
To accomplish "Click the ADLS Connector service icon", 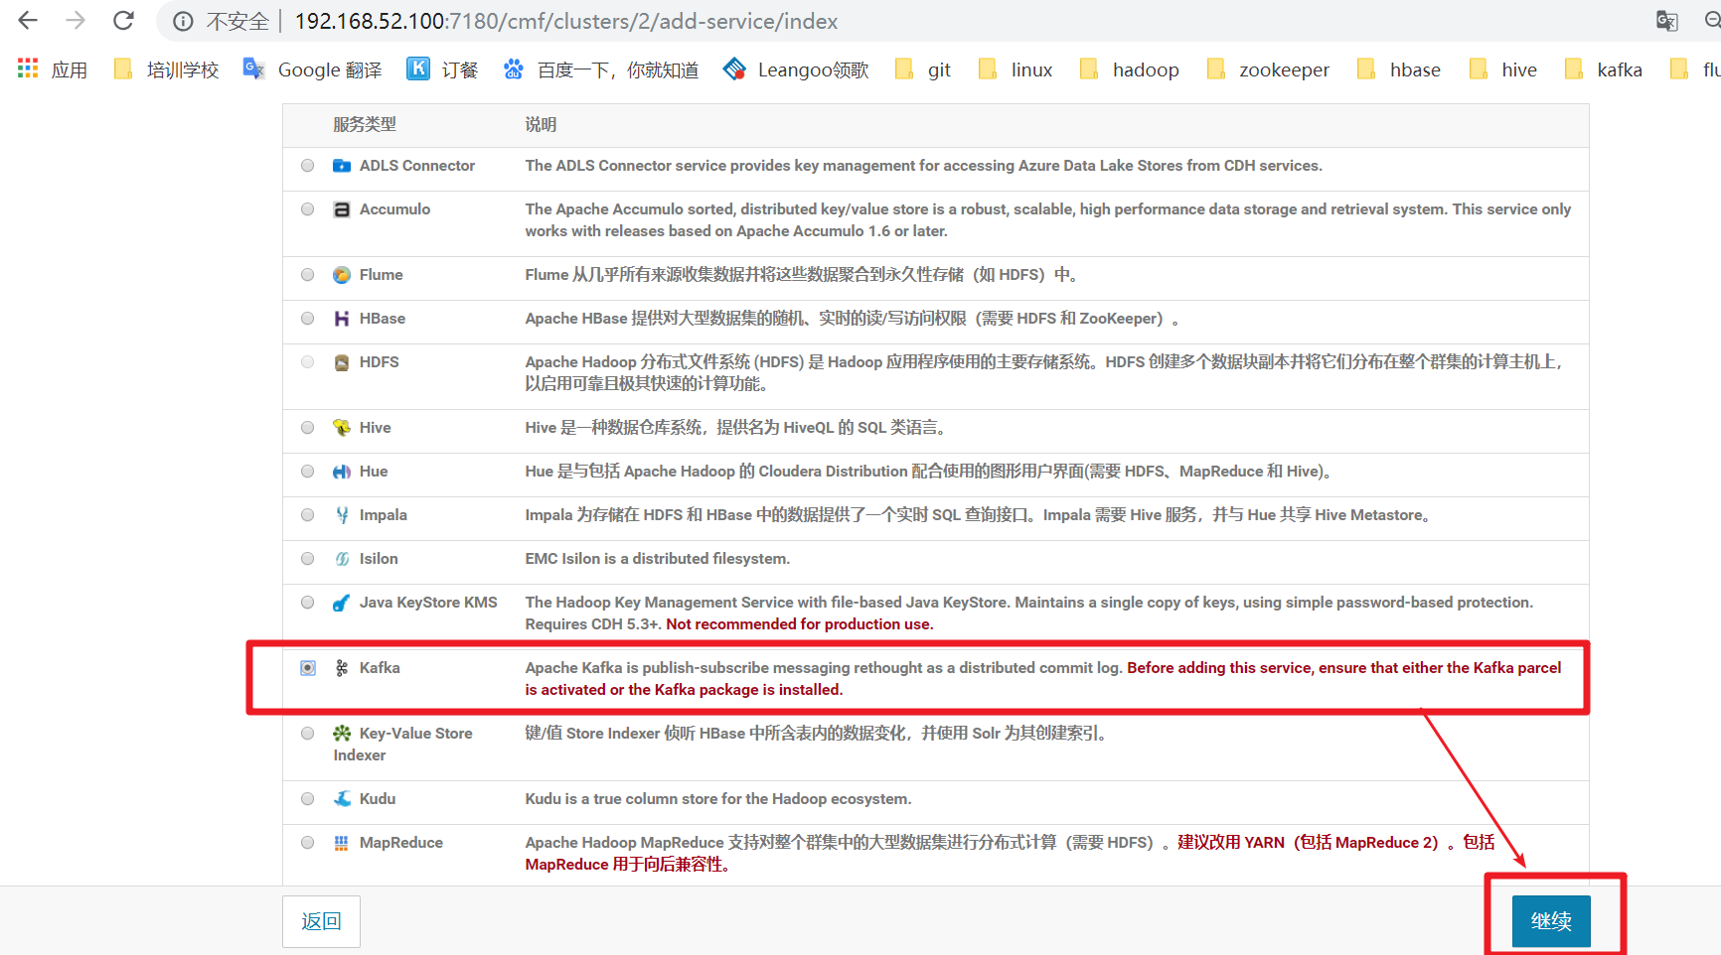I will (342, 166).
